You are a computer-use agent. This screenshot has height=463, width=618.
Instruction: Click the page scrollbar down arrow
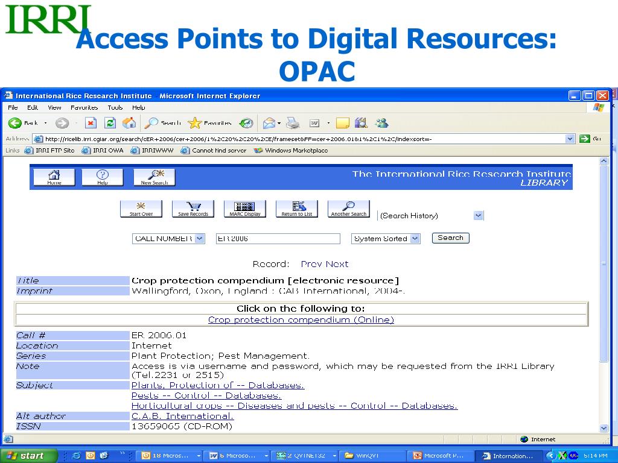[604, 428]
